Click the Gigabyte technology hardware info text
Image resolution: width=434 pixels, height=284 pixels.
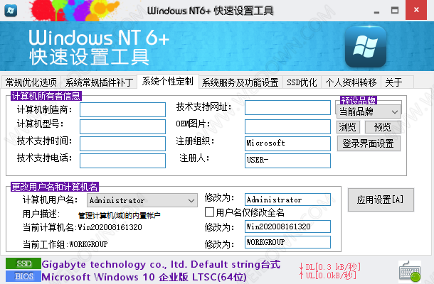point(161,264)
